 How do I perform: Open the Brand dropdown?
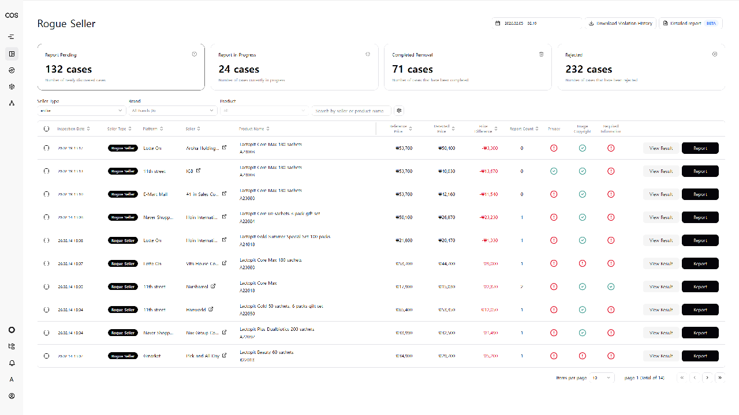(x=173, y=110)
